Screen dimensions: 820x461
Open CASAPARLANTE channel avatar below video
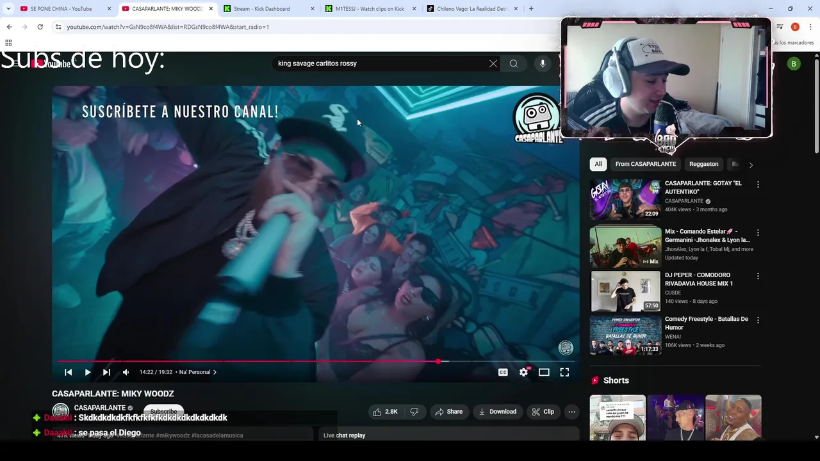(60, 412)
